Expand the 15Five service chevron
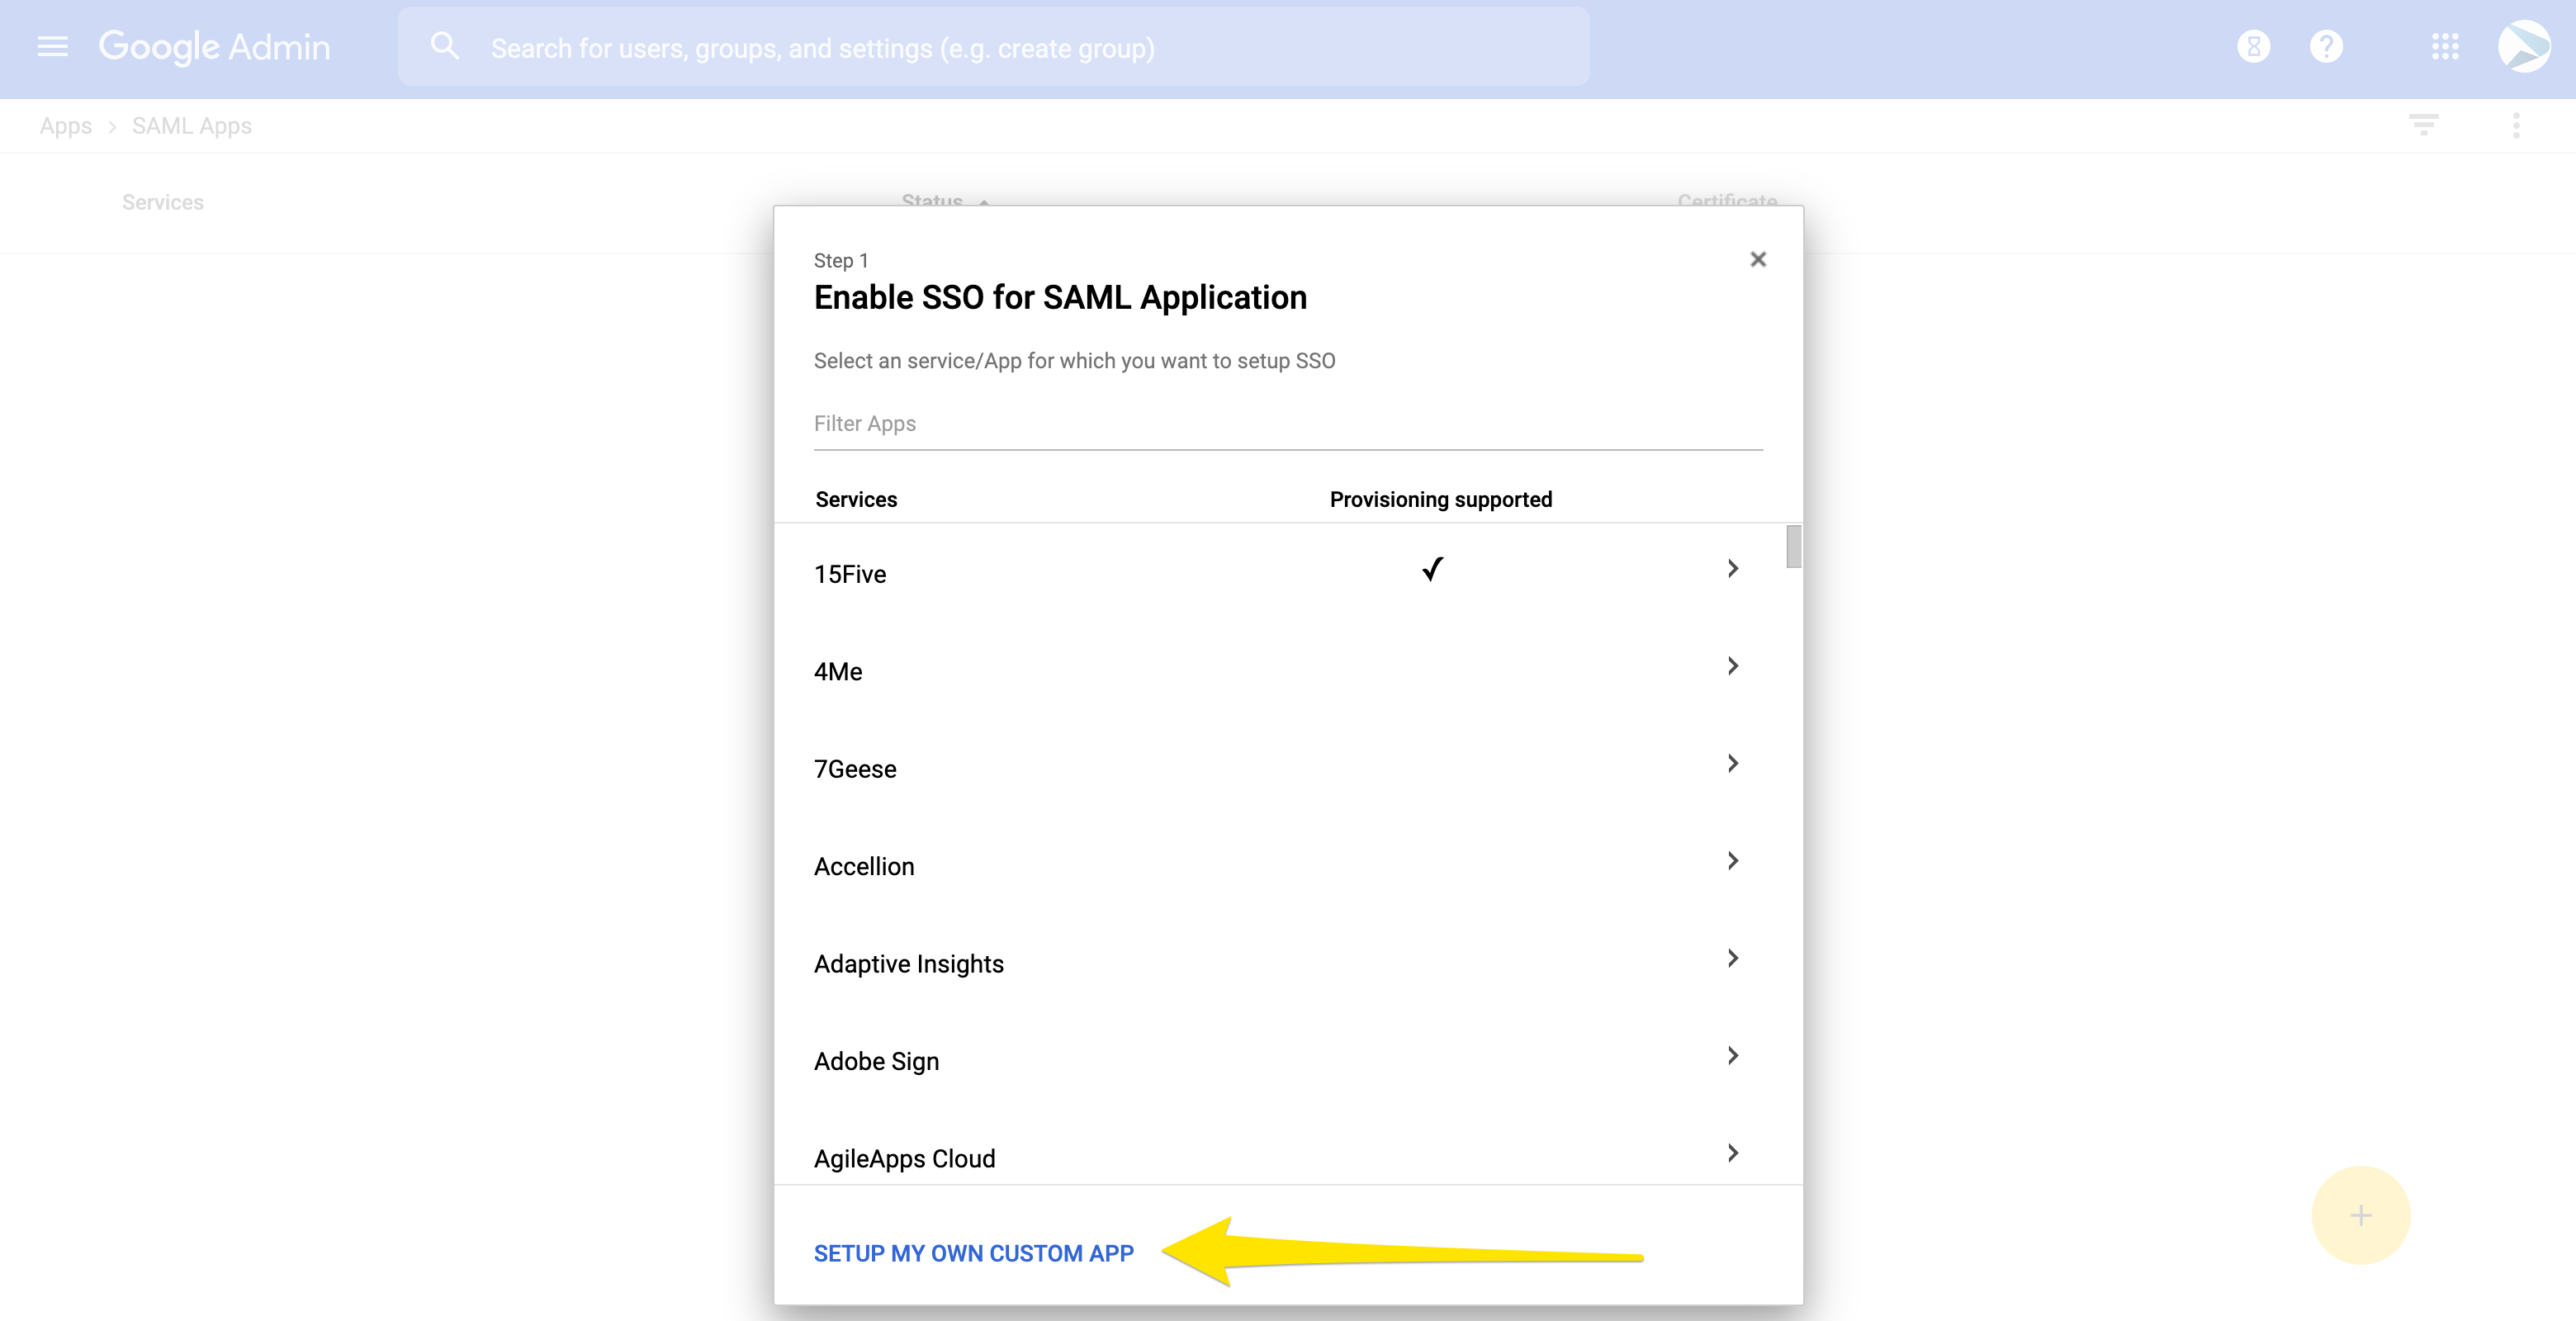Screen dimensions: 2576x1321 [x=1733, y=569]
